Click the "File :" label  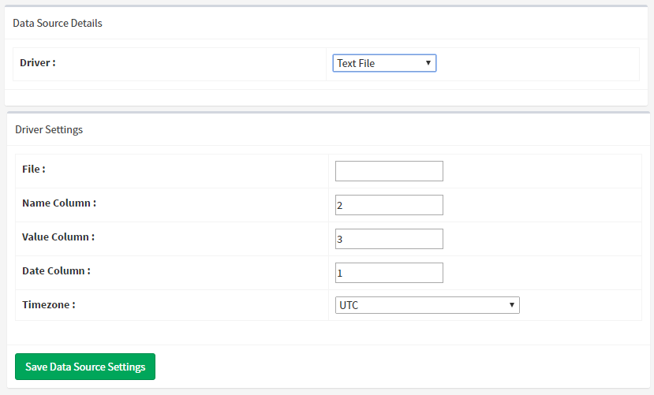(x=34, y=169)
